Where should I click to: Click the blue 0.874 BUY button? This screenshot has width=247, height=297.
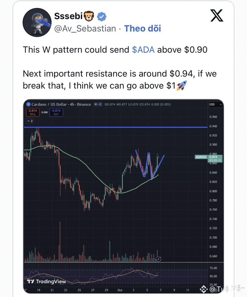click(x=56, y=112)
